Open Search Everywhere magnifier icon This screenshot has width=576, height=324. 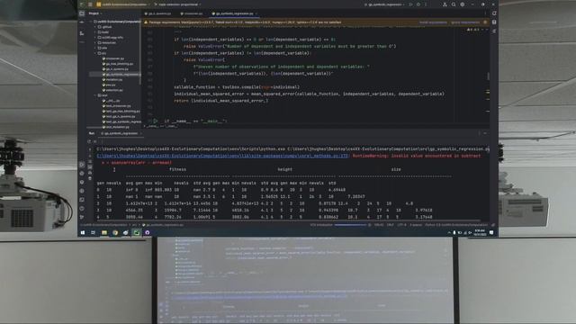coord(454,4)
